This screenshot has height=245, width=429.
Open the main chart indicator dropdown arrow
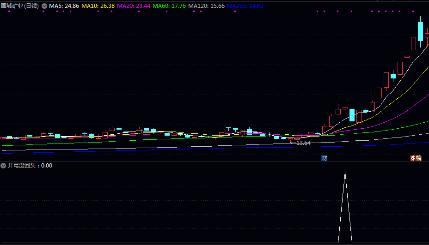[44, 6]
